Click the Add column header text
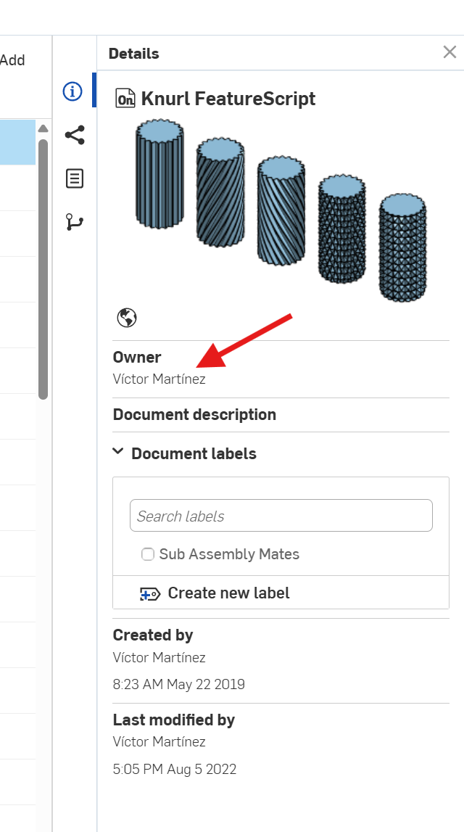The height and width of the screenshot is (832, 464). (13, 60)
